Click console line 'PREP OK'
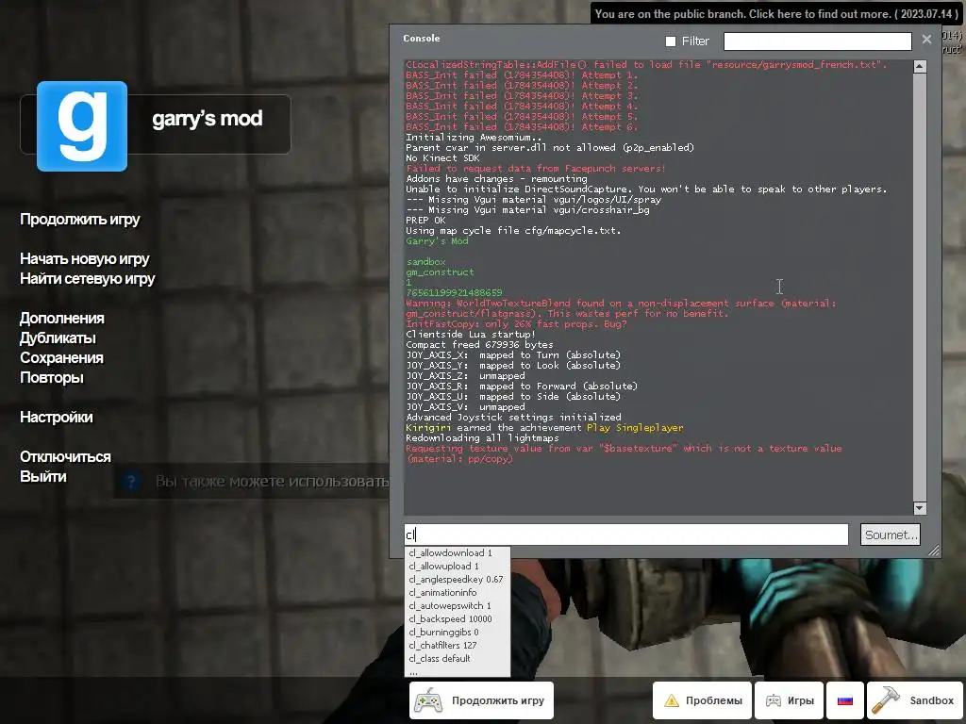Viewport: 966px width, 724px height. click(x=425, y=220)
